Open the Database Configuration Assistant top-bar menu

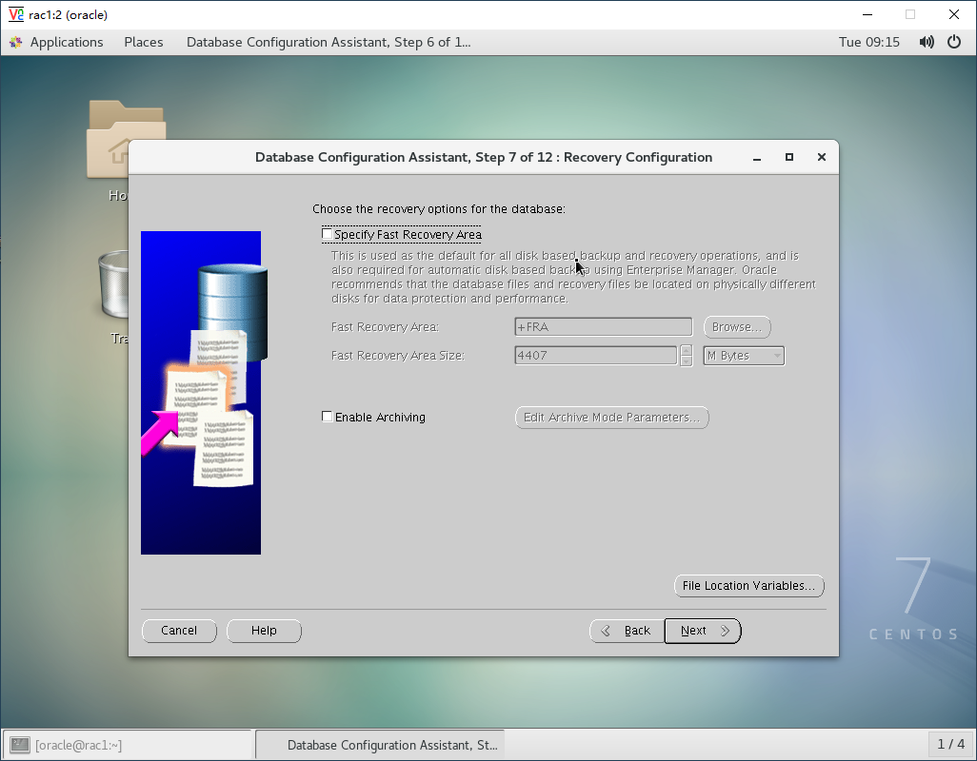pos(329,42)
